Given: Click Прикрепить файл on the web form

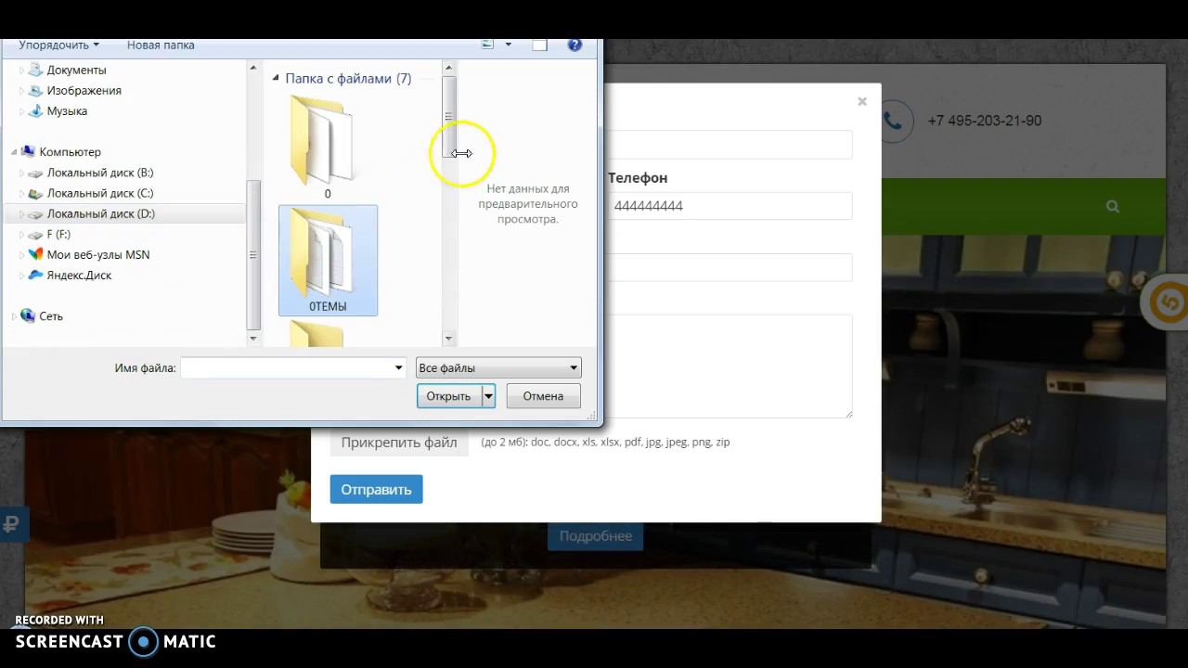Looking at the screenshot, I should coord(399,443).
